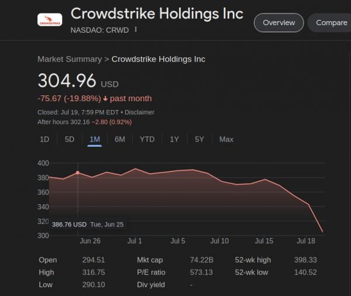This screenshot has width=351, height=296.
Task: Click the Jun 25 data point marker on chart
Action: pos(78,173)
